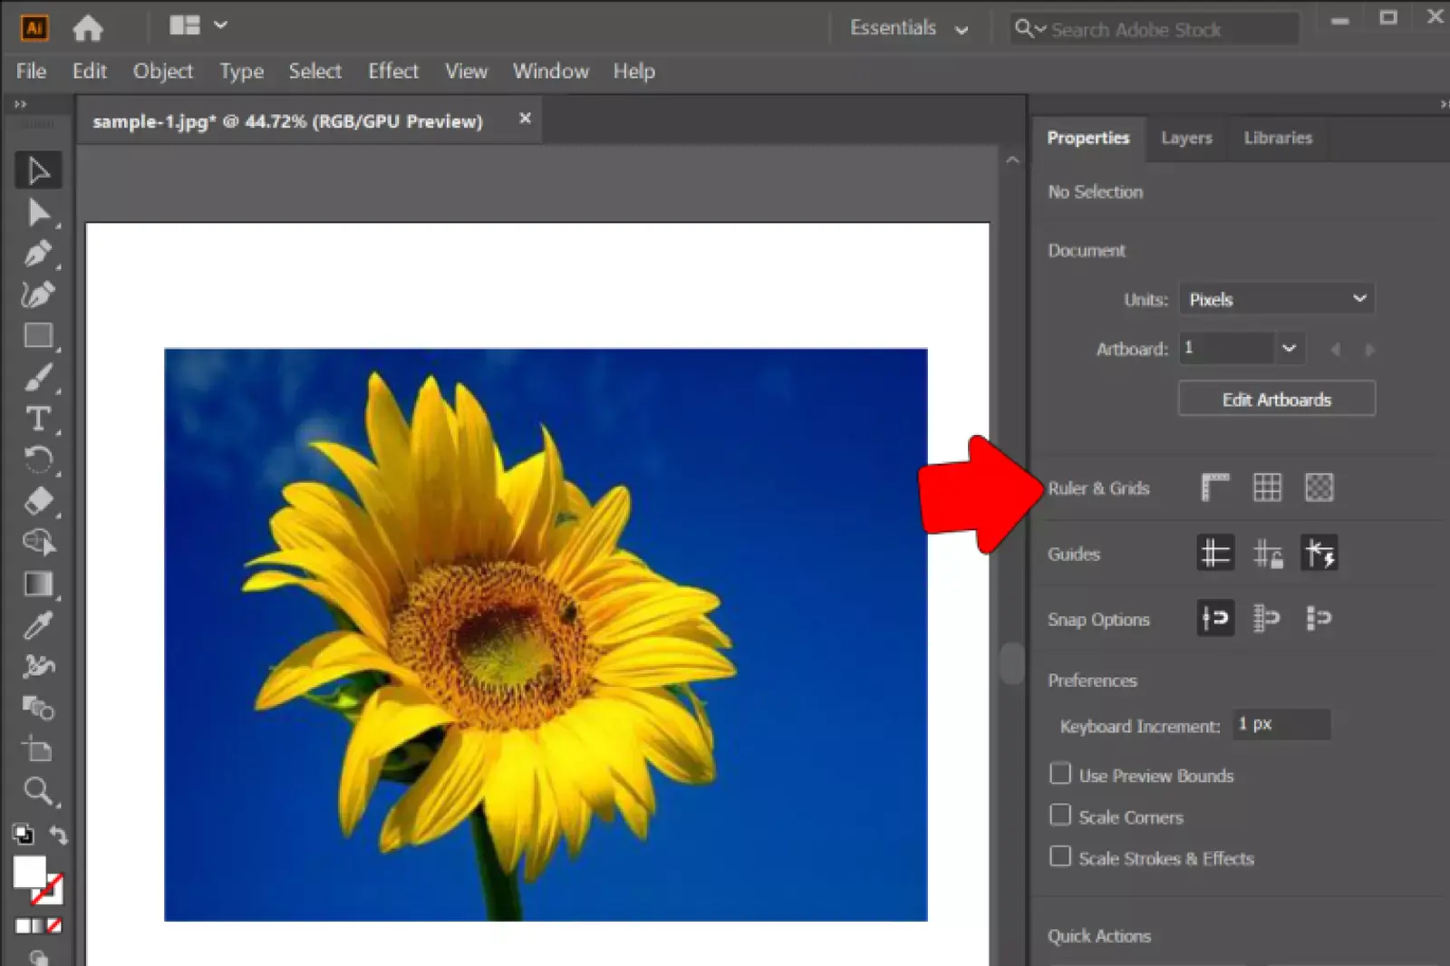Open the Edit menu
The height and width of the screenshot is (966, 1450).
coord(90,71)
